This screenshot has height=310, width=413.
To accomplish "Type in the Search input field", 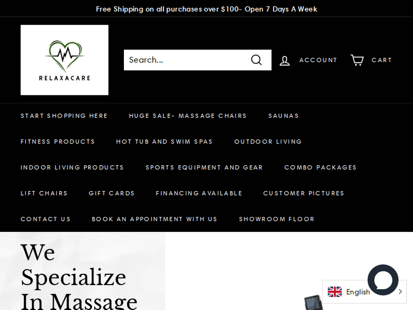I will pos(184,60).
